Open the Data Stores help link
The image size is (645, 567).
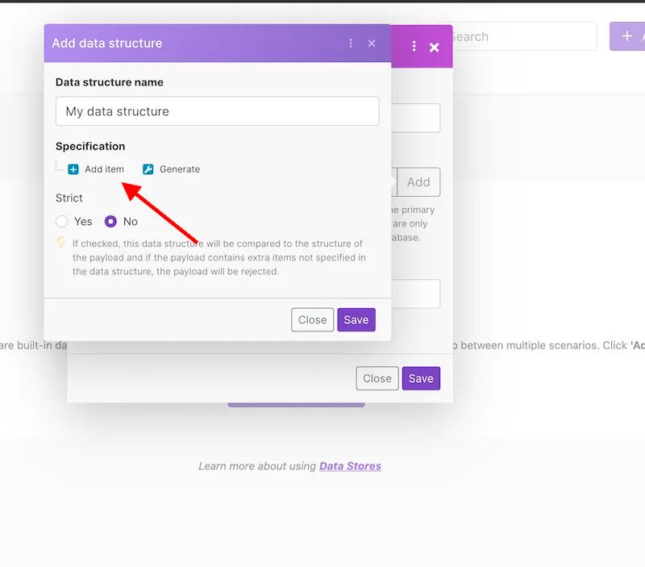pyautogui.click(x=350, y=466)
